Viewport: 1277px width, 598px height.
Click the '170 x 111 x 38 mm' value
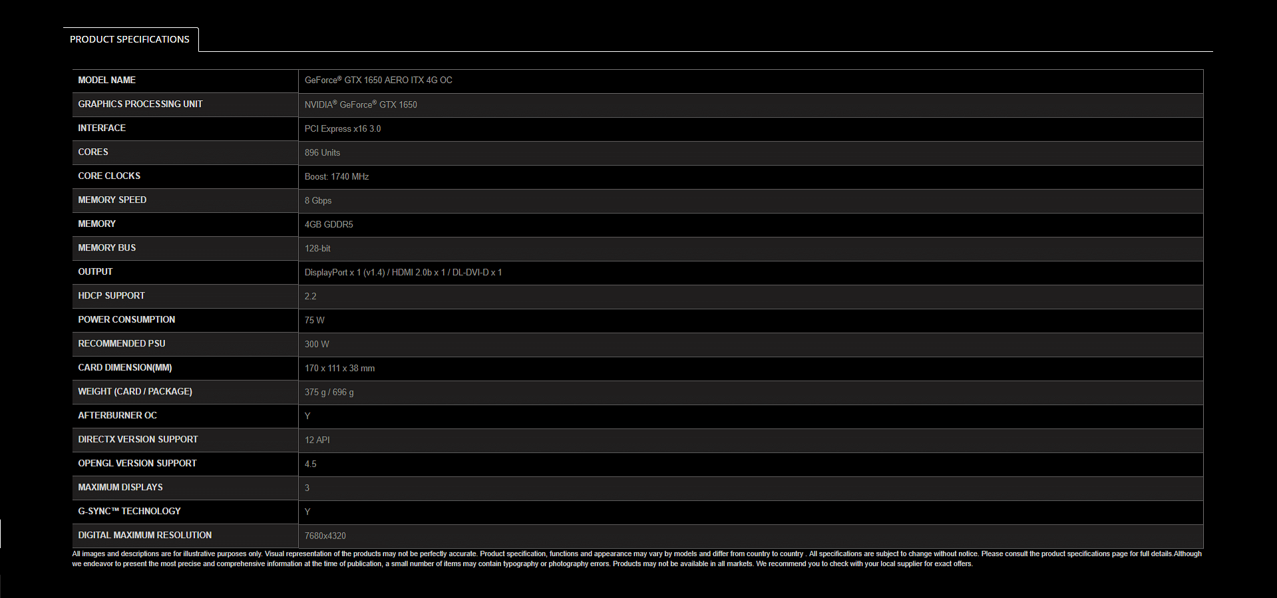(339, 368)
